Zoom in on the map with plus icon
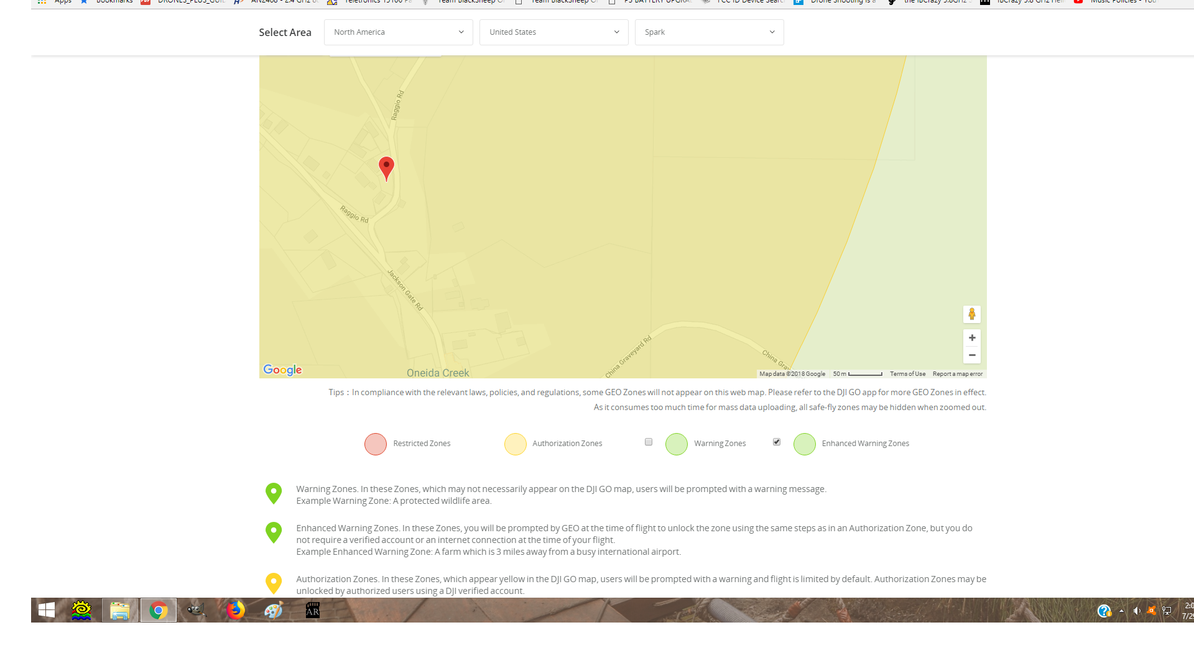 pos(972,337)
